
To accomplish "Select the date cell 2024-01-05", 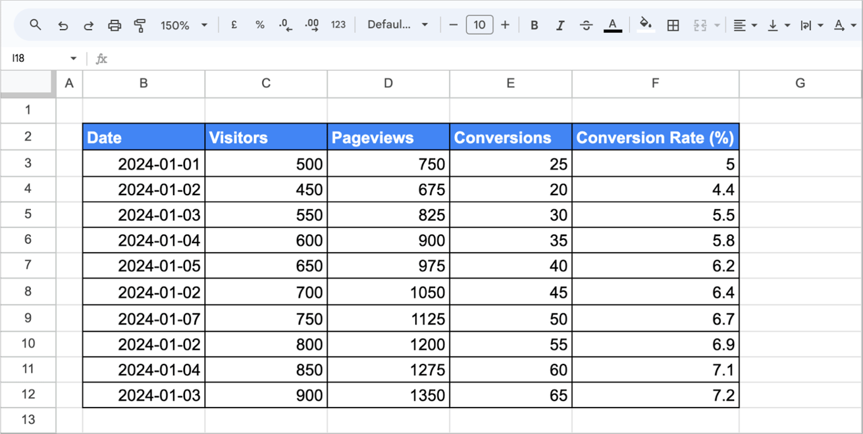I will pyautogui.click(x=143, y=266).
